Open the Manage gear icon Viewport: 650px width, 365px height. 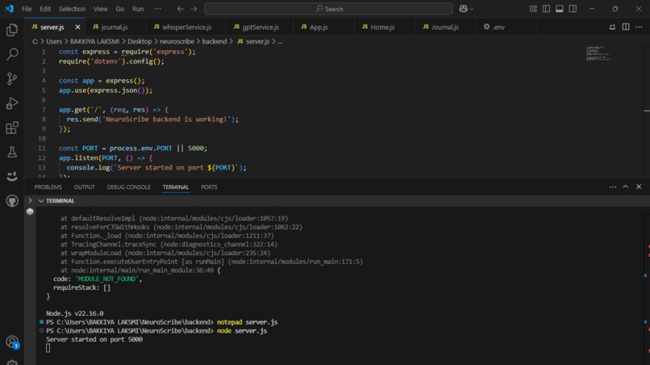(12, 362)
